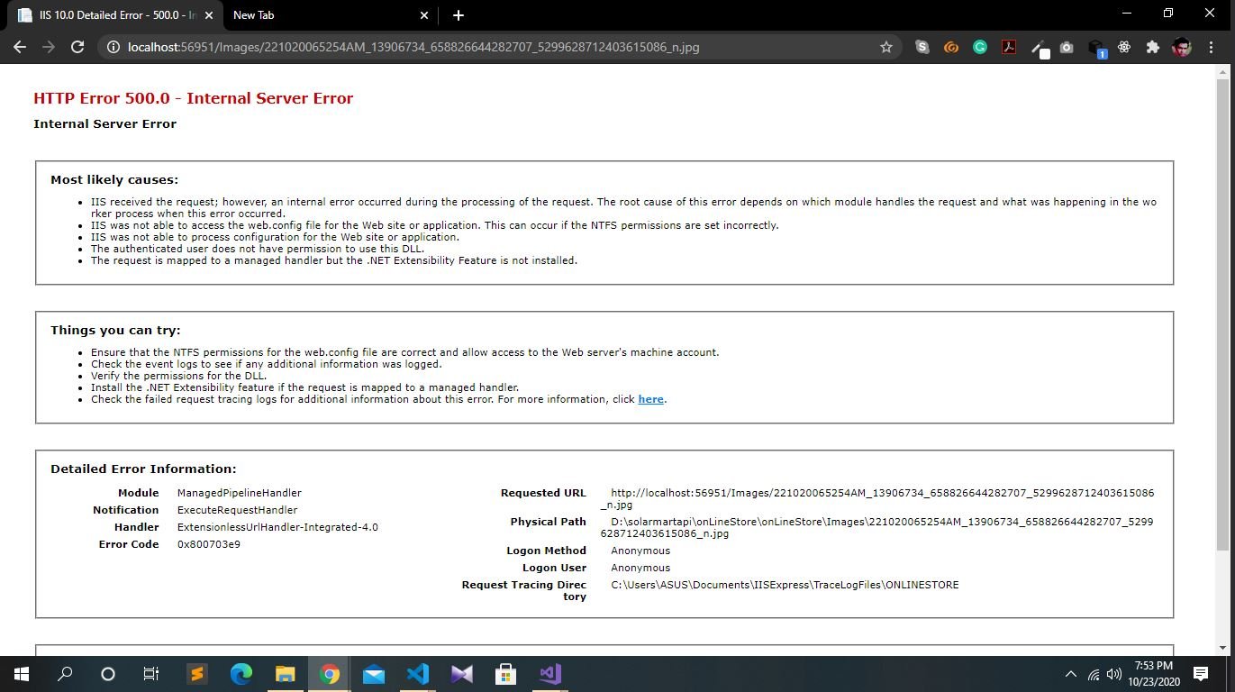This screenshot has height=692, width=1235.
Task: Show hidden system tray icons
Action: click(1070, 674)
